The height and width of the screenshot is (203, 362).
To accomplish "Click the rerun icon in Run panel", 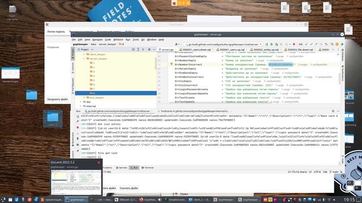I will click(77, 117).
